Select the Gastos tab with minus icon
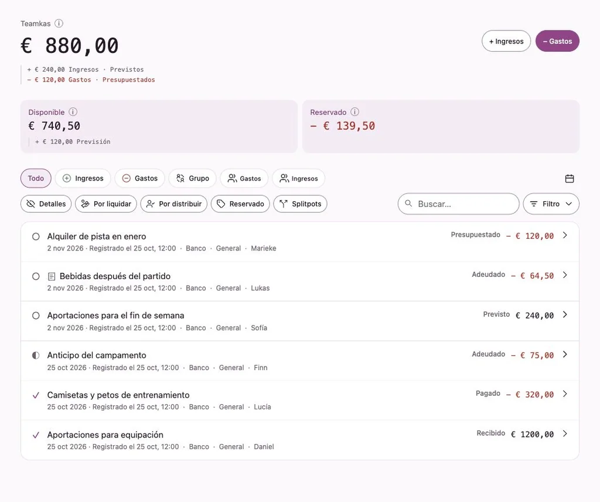 (139, 178)
